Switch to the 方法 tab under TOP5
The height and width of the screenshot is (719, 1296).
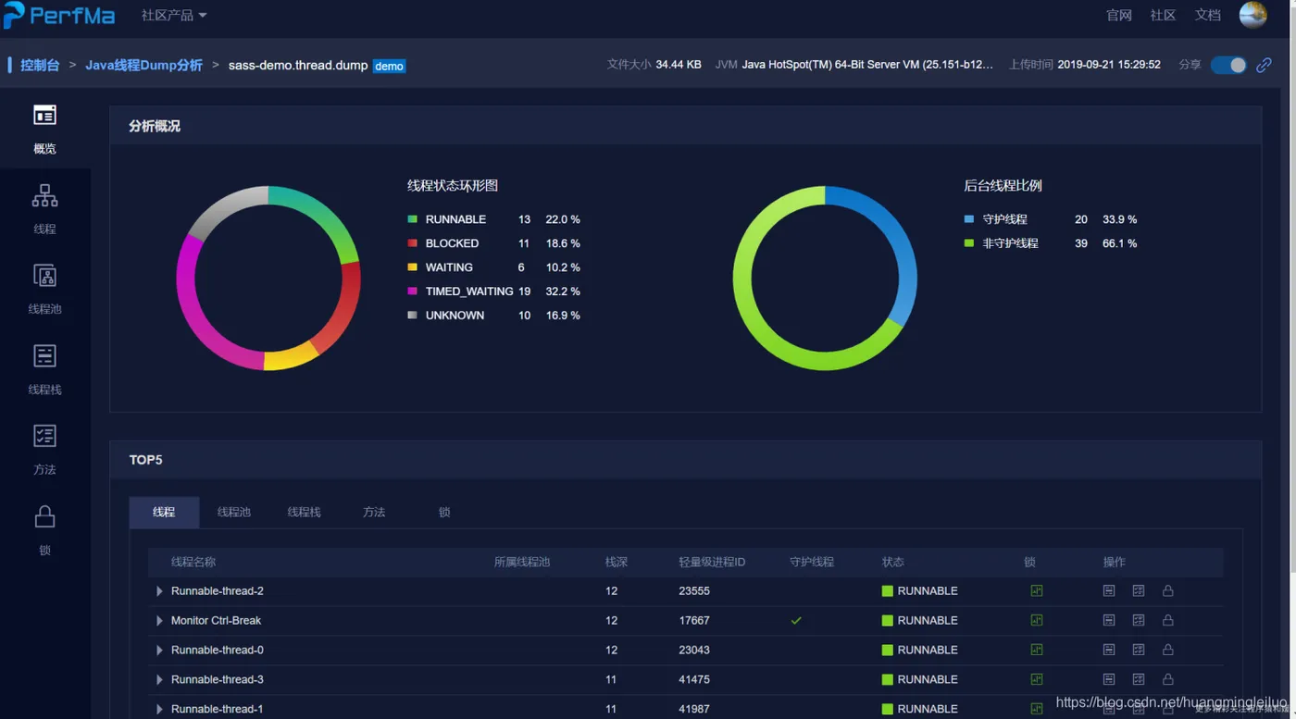[374, 512]
